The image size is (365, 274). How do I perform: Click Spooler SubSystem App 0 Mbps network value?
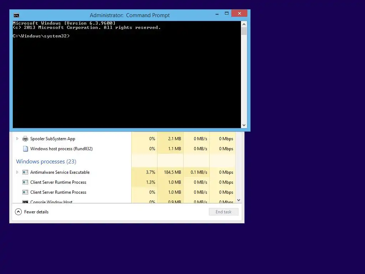point(226,139)
